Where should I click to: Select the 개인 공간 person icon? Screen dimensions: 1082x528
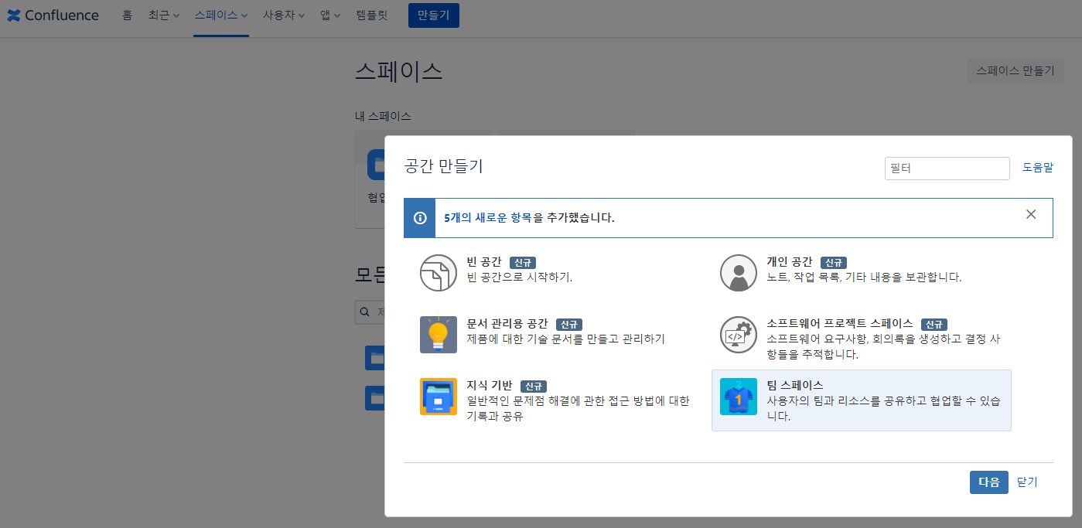739,272
